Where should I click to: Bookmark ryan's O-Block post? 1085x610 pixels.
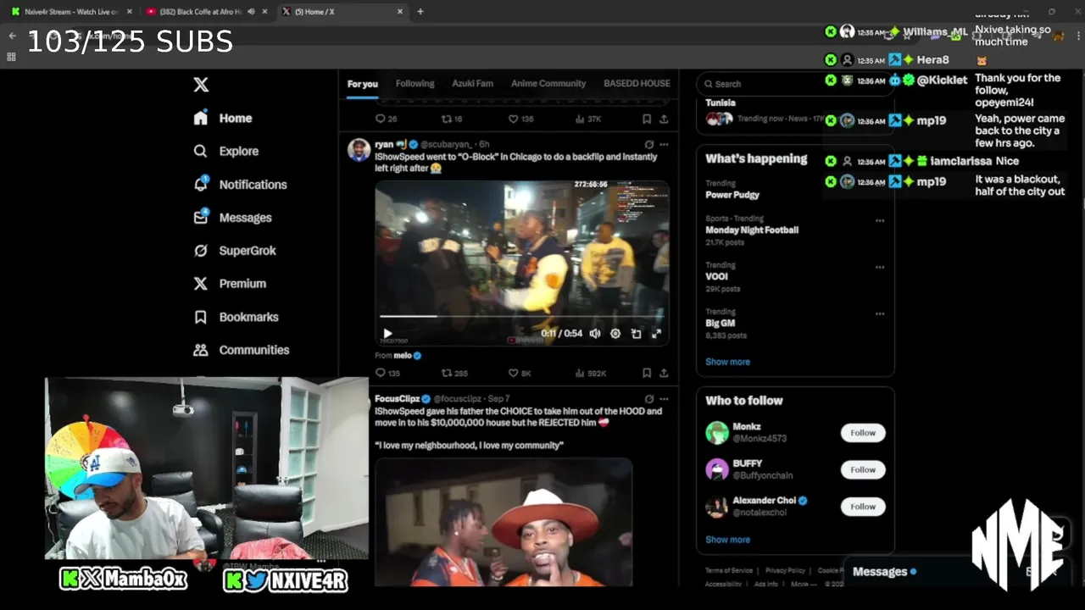647,373
